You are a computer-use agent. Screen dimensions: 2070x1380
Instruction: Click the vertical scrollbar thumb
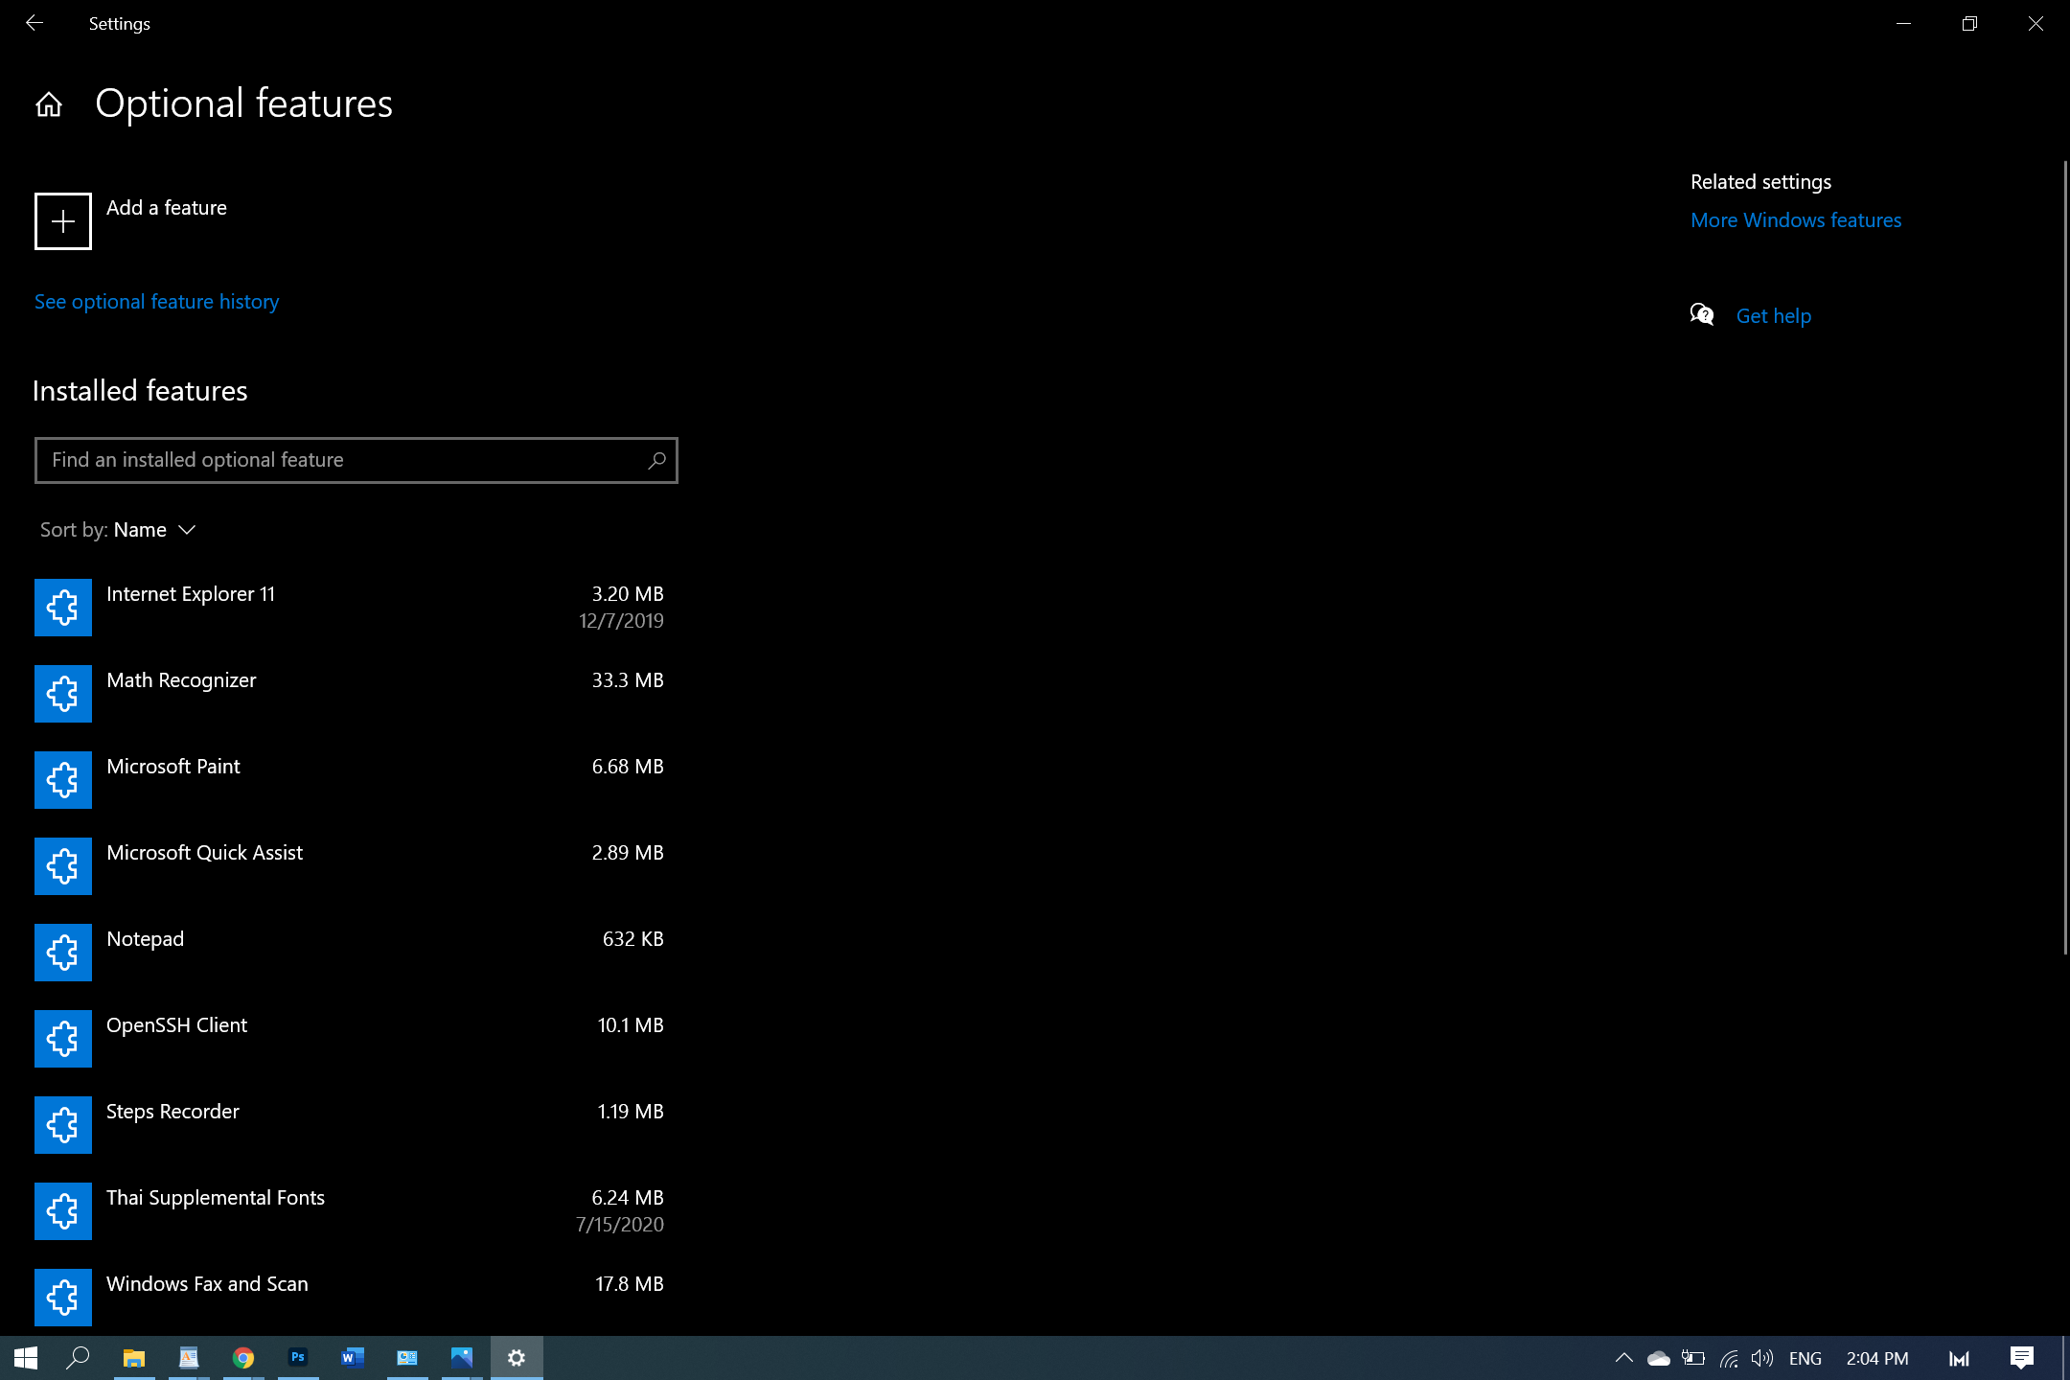coord(2065,558)
